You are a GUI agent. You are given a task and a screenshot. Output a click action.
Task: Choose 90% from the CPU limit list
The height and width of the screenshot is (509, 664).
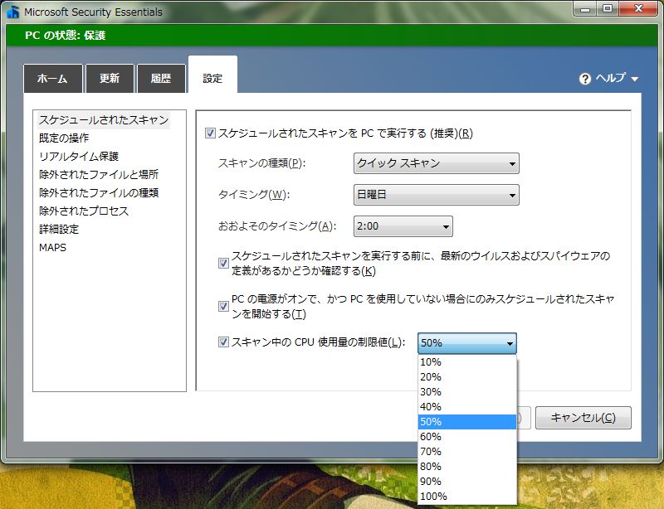point(467,482)
